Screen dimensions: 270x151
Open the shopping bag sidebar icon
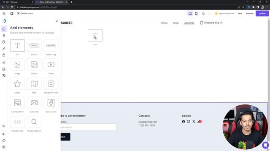tap(4, 55)
